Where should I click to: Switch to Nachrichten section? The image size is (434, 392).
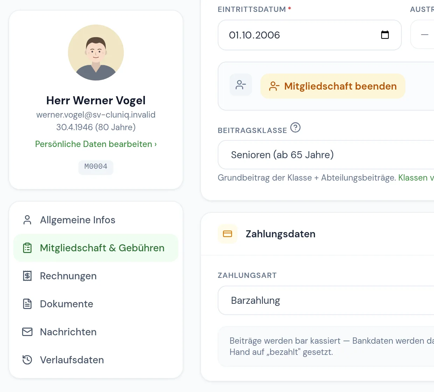click(96, 332)
